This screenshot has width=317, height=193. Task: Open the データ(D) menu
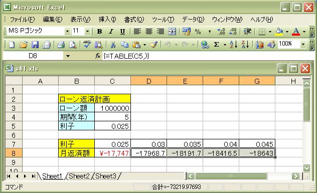(x=193, y=20)
